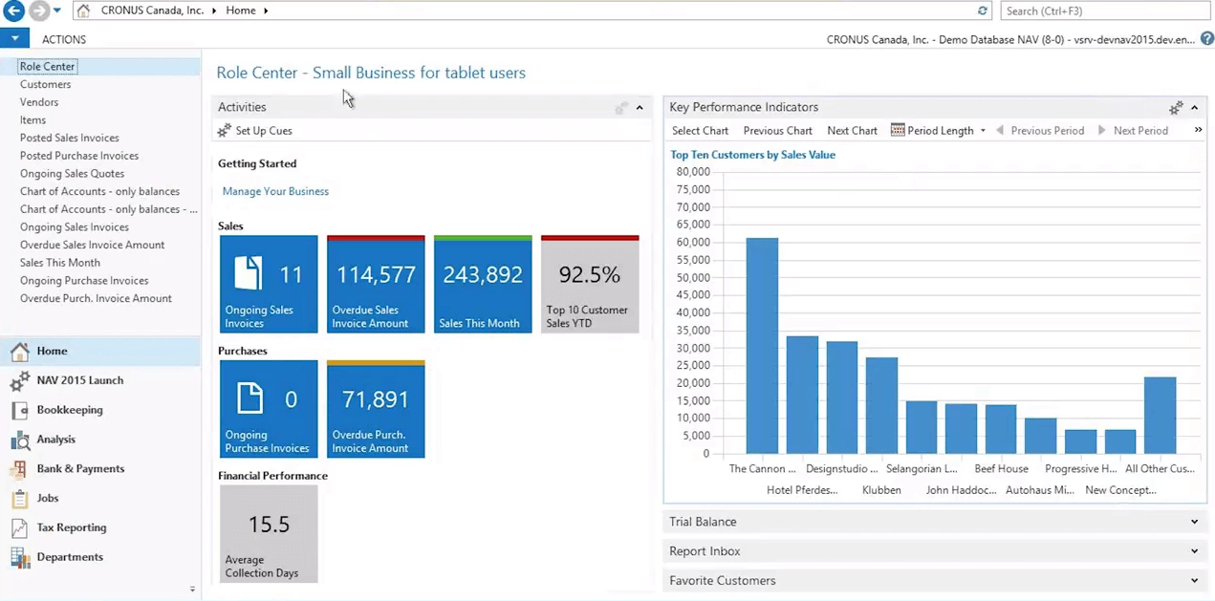1215x601 pixels.
Task: Click the refresh icon in address bar
Action: click(x=982, y=11)
